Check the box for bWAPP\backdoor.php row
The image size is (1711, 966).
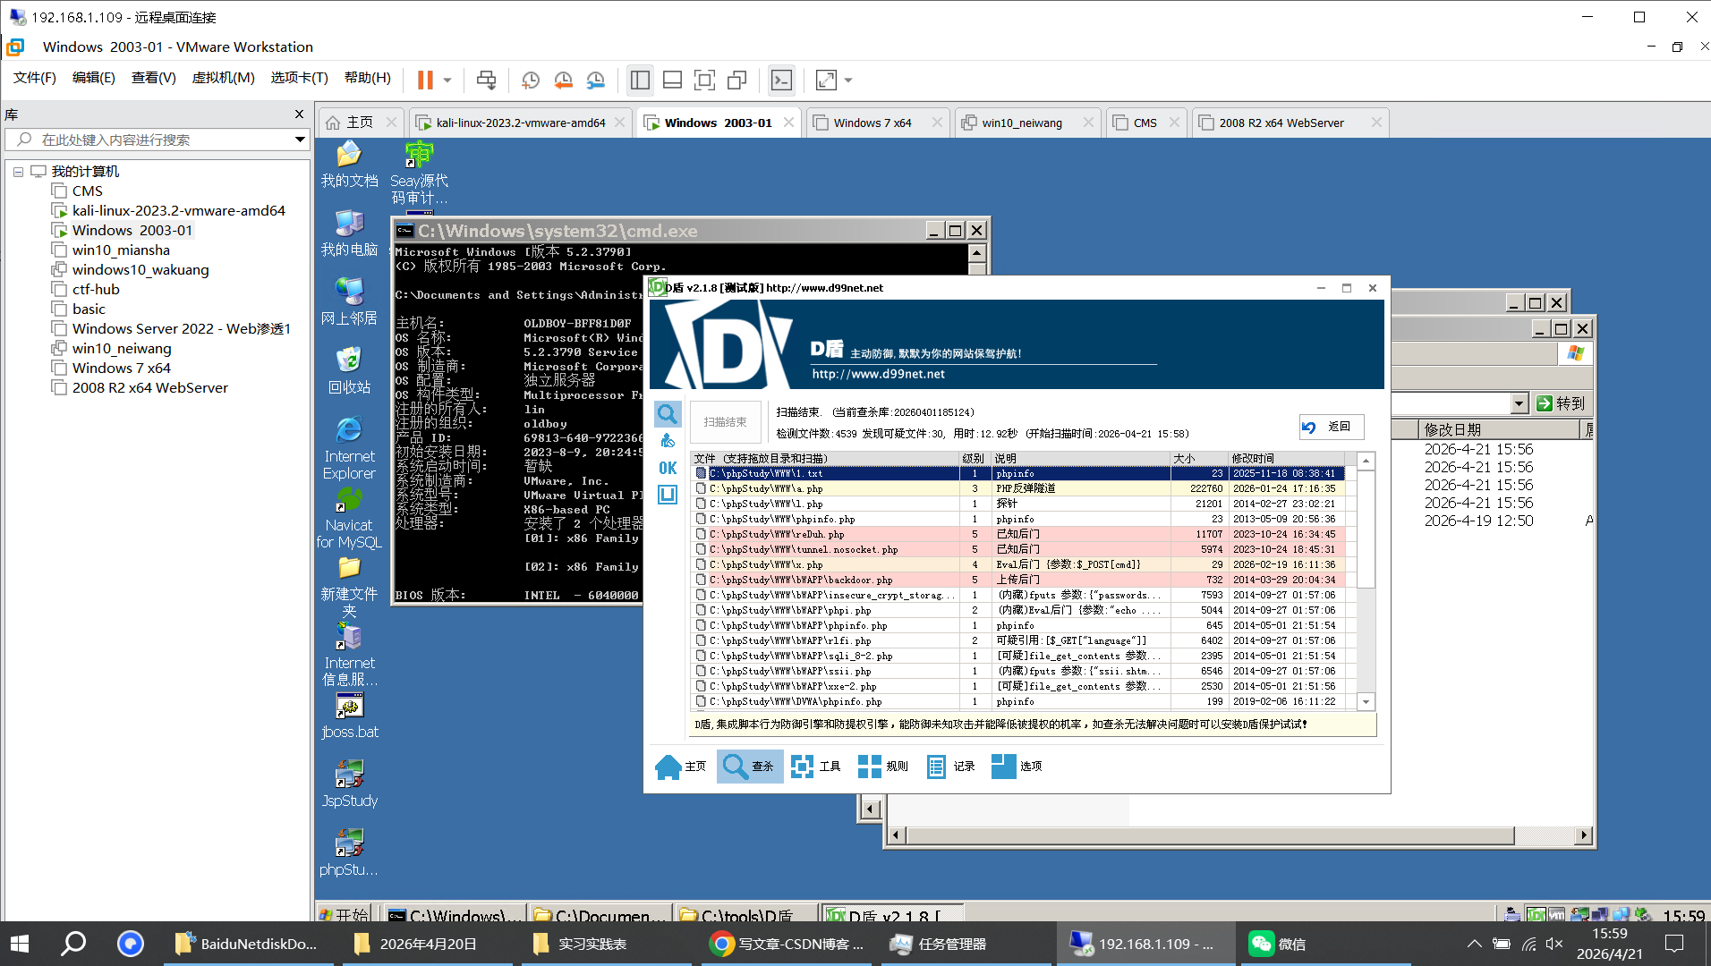pos(702,580)
